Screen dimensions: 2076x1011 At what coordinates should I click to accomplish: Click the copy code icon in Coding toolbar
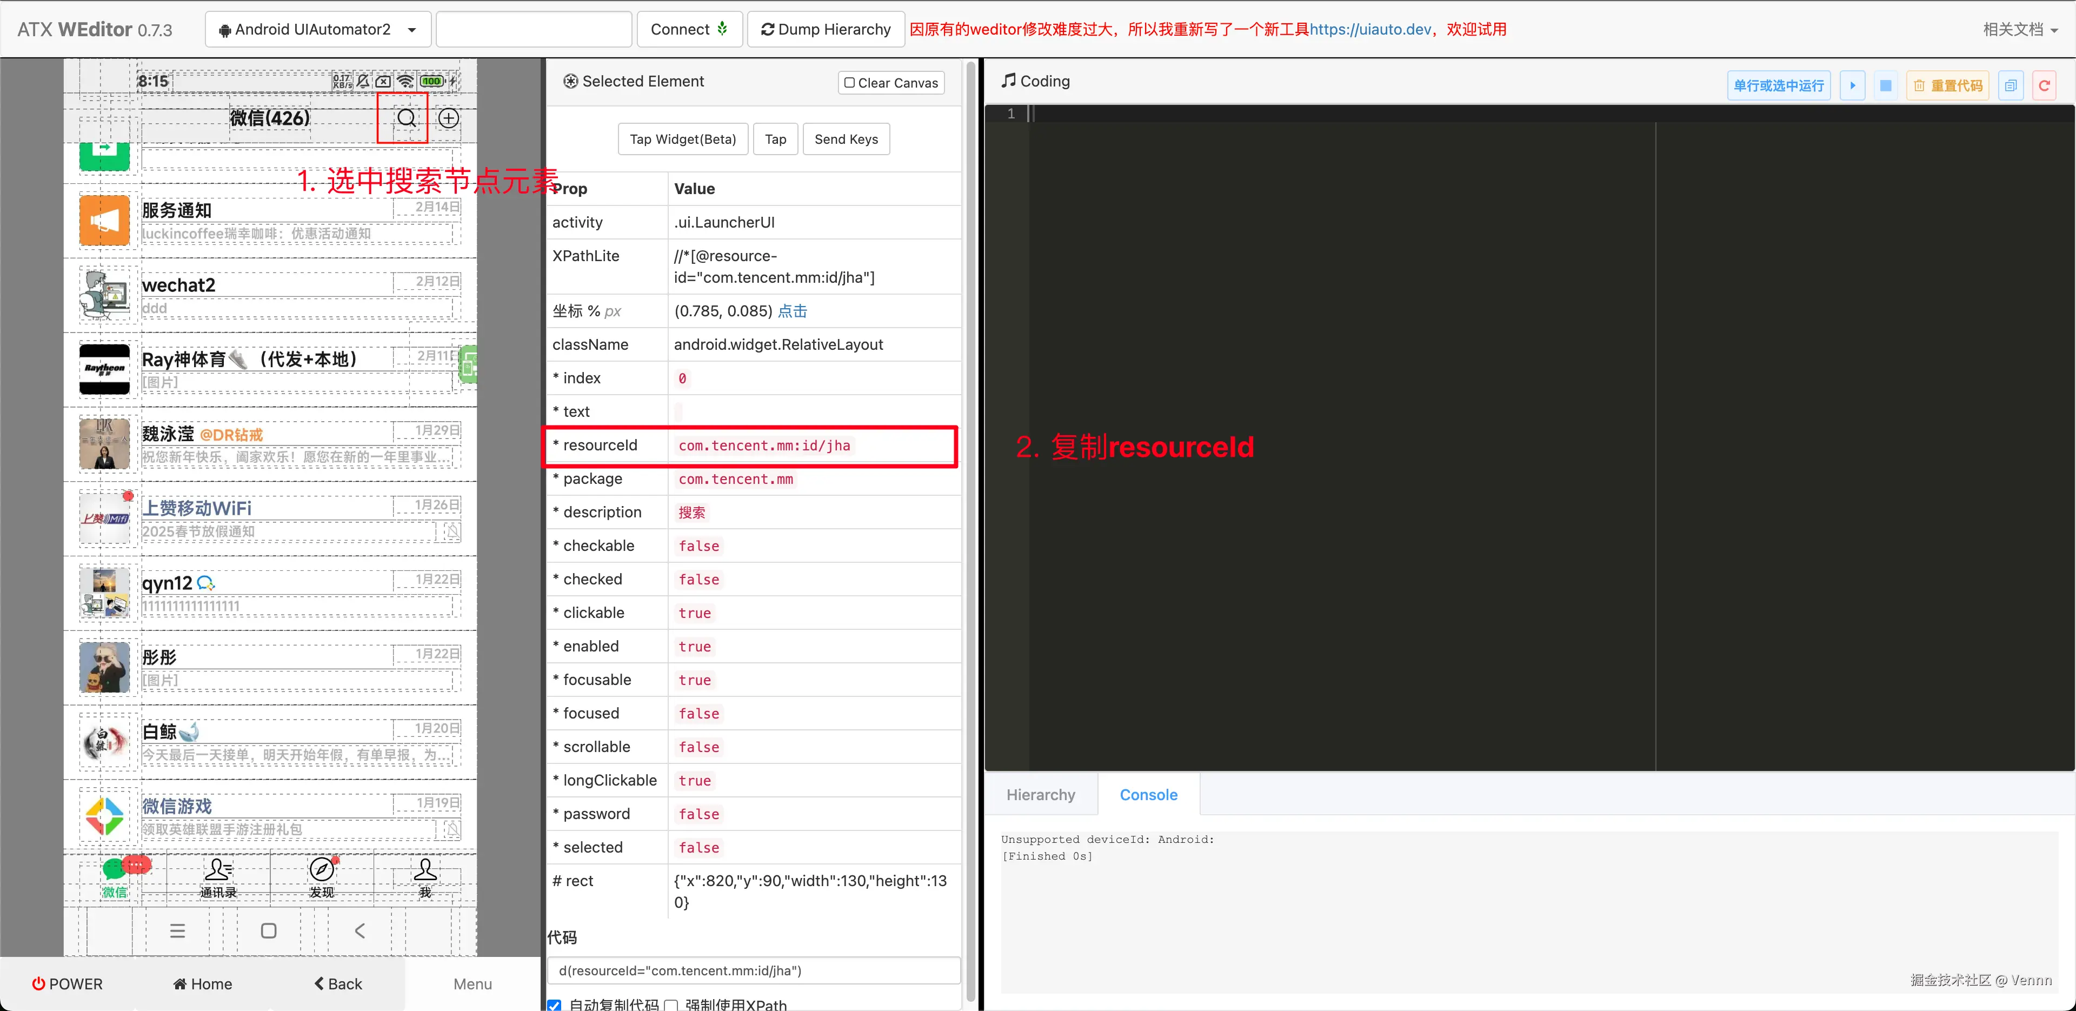(2010, 85)
